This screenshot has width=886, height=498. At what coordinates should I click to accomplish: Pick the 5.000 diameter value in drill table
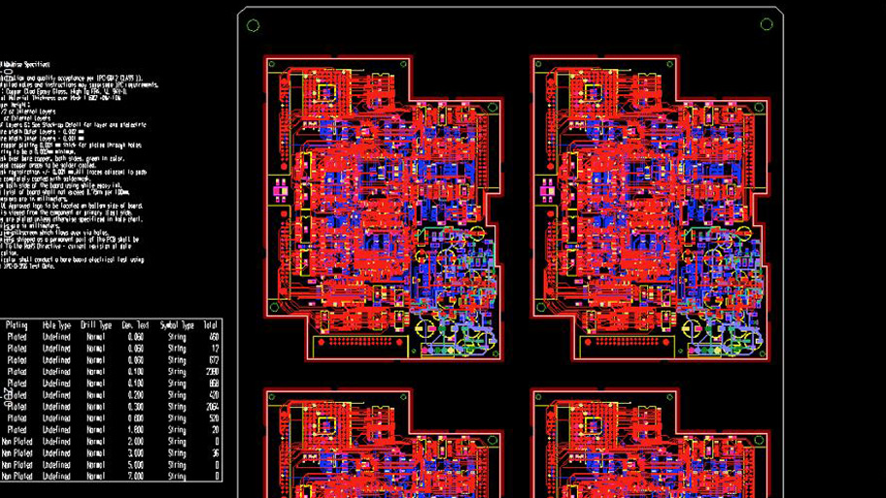tap(136, 465)
